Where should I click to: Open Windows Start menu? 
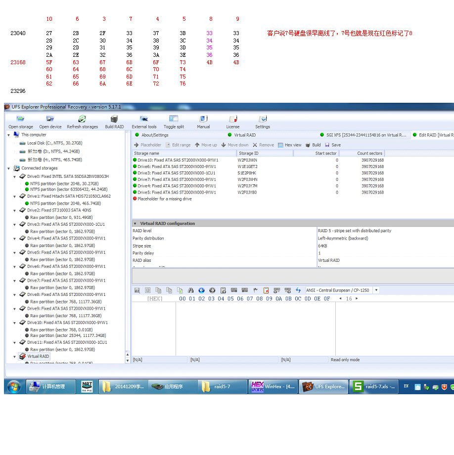coord(14,386)
